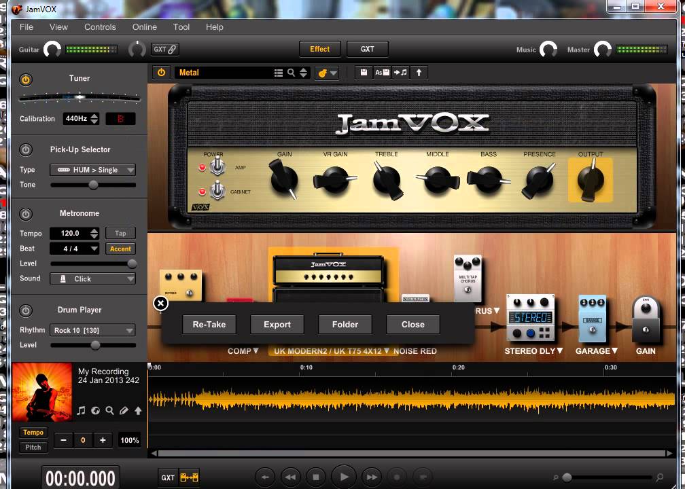685x489 pixels.
Task: Dismiss popup with the round X icon
Action: click(161, 303)
